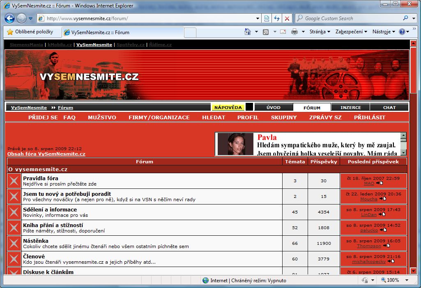Switch to the ÚVOD site tab
Screen dimensions: 421x288
(x=273, y=107)
